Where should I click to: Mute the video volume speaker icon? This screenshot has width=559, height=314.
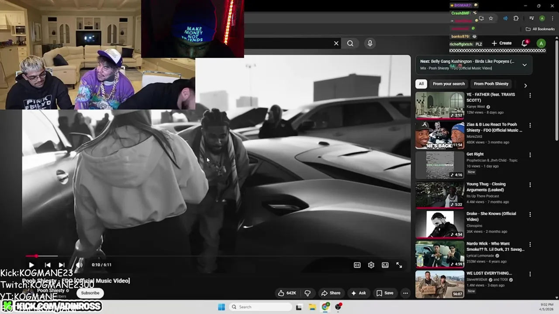(x=79, y=265)
